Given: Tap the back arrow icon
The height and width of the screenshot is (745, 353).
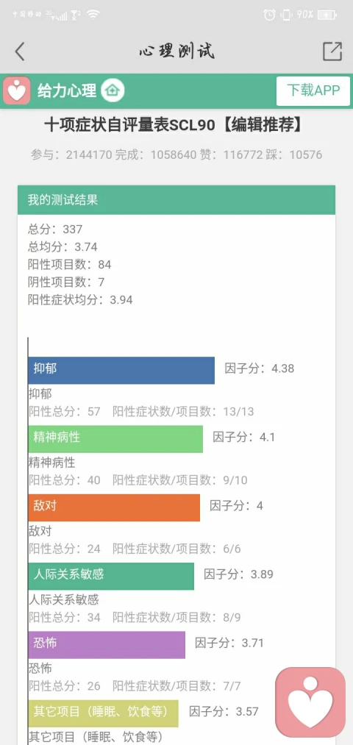Looking at the screenshot, I should (19, 51).
